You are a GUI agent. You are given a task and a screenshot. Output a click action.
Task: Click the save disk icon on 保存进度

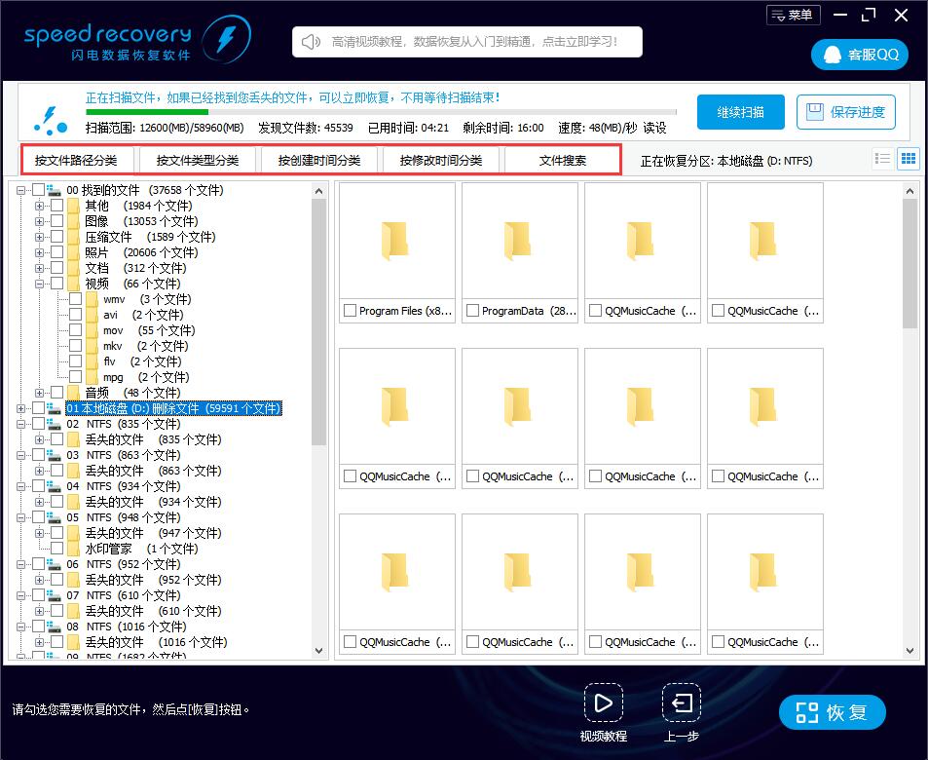816,111
